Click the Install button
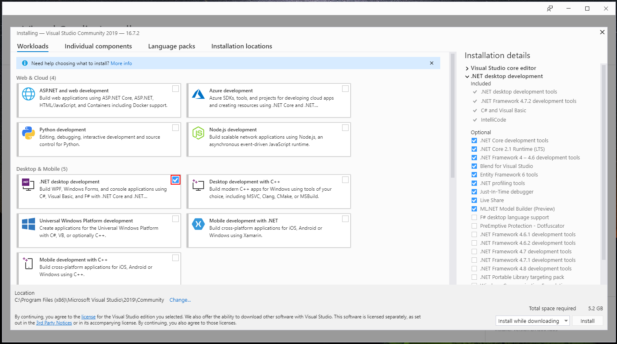The width and height of the screenshot is (617, 344). tap(587, 321)
